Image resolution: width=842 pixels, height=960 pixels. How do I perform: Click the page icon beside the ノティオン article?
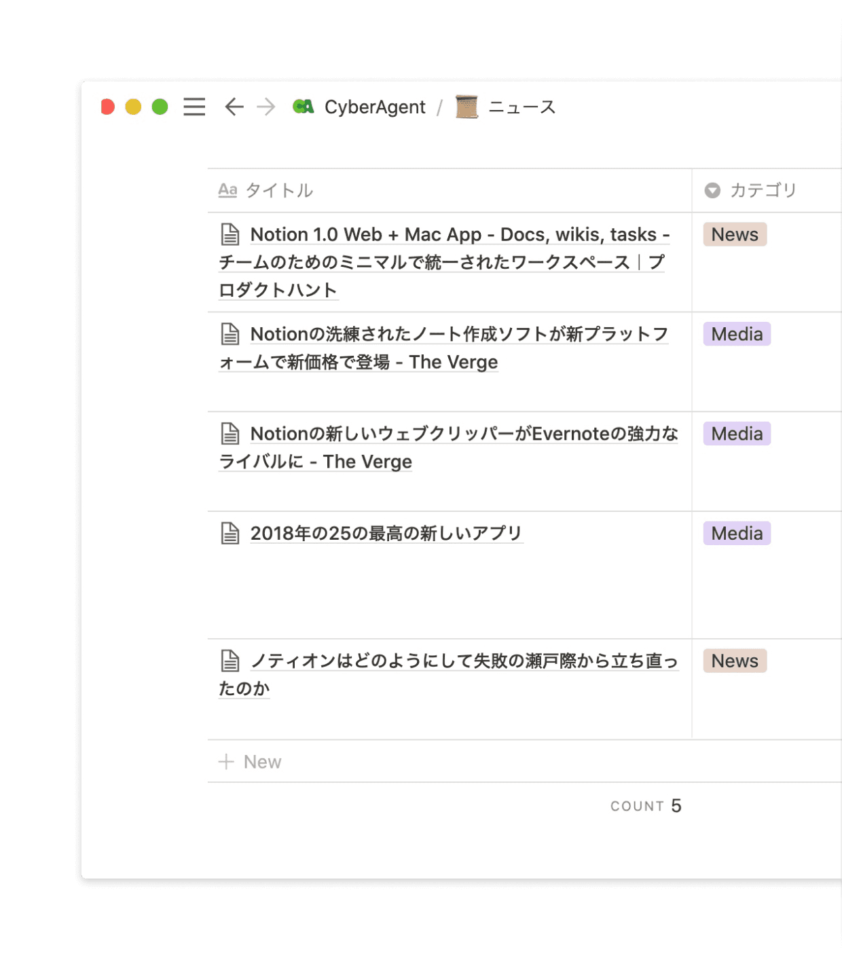tap(230, 660)
